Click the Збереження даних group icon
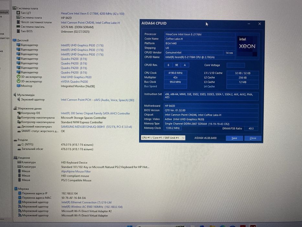The width and height of the screenshot is (302, 227). tap(15, 108)
